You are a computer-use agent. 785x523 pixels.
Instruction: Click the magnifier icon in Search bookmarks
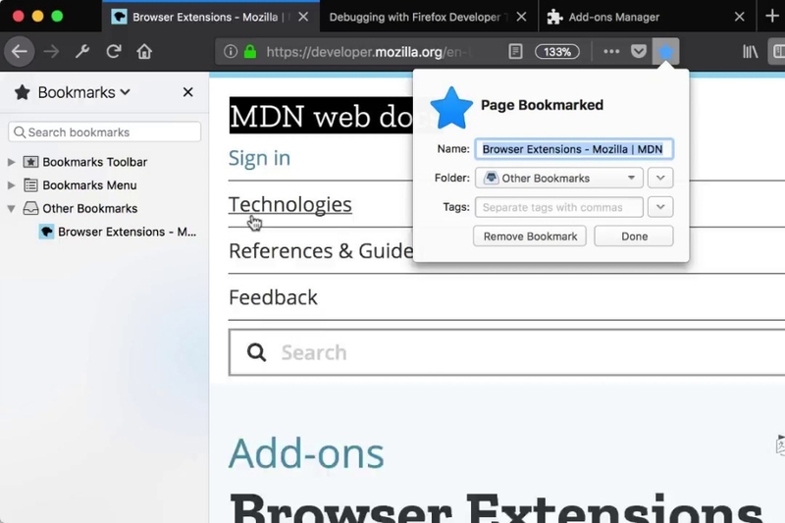[20, 132]
